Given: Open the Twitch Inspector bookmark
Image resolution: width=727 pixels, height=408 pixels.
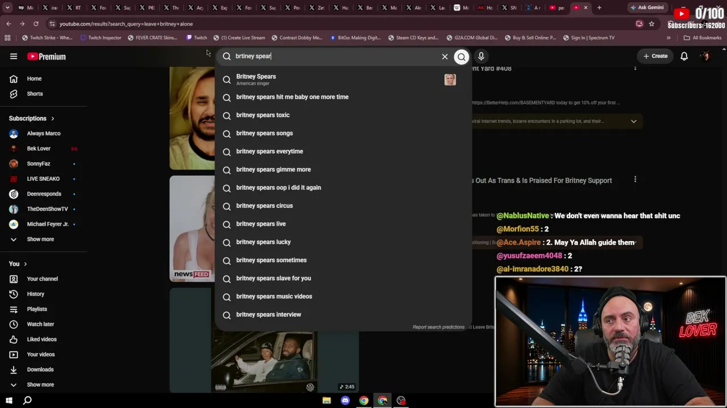Looking at the screenshot, I should (101, 38).
